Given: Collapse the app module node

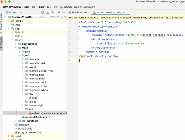Looking at the screenshot, I should pyautogui.click(x=9, y=28).
